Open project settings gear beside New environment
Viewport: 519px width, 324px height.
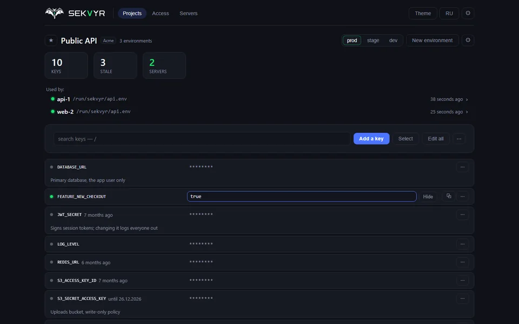click(468, 40)
